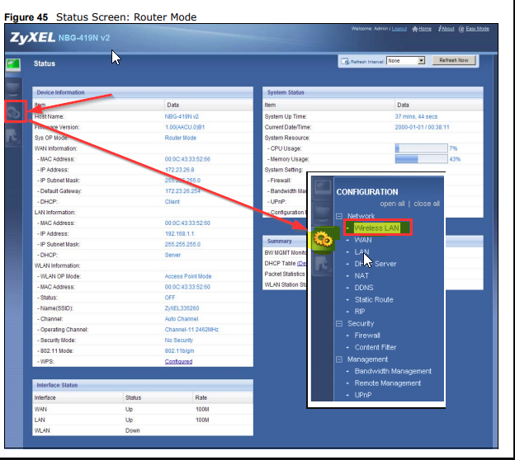Collapse the Management tree section
This screenshot has height=460, width=515.
coord(339,359)
